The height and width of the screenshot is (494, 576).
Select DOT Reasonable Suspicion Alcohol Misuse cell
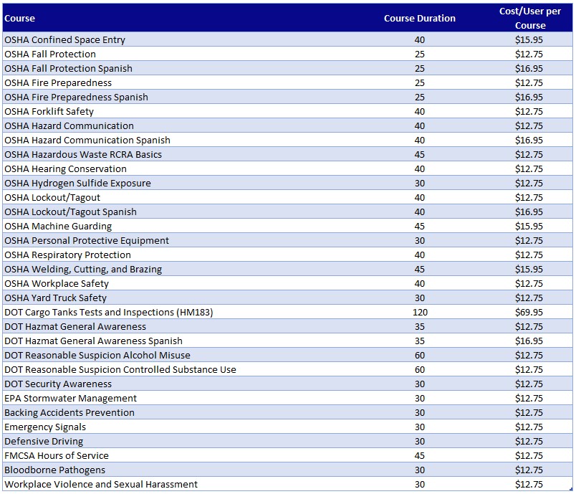click(x=97, y=355)
